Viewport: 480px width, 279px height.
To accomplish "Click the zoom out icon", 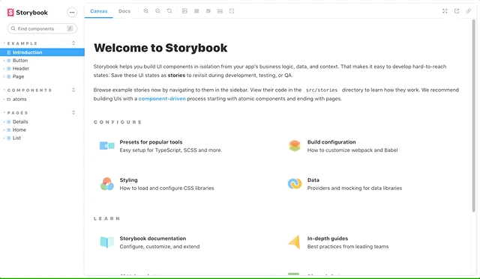I will tap(157, 11).
